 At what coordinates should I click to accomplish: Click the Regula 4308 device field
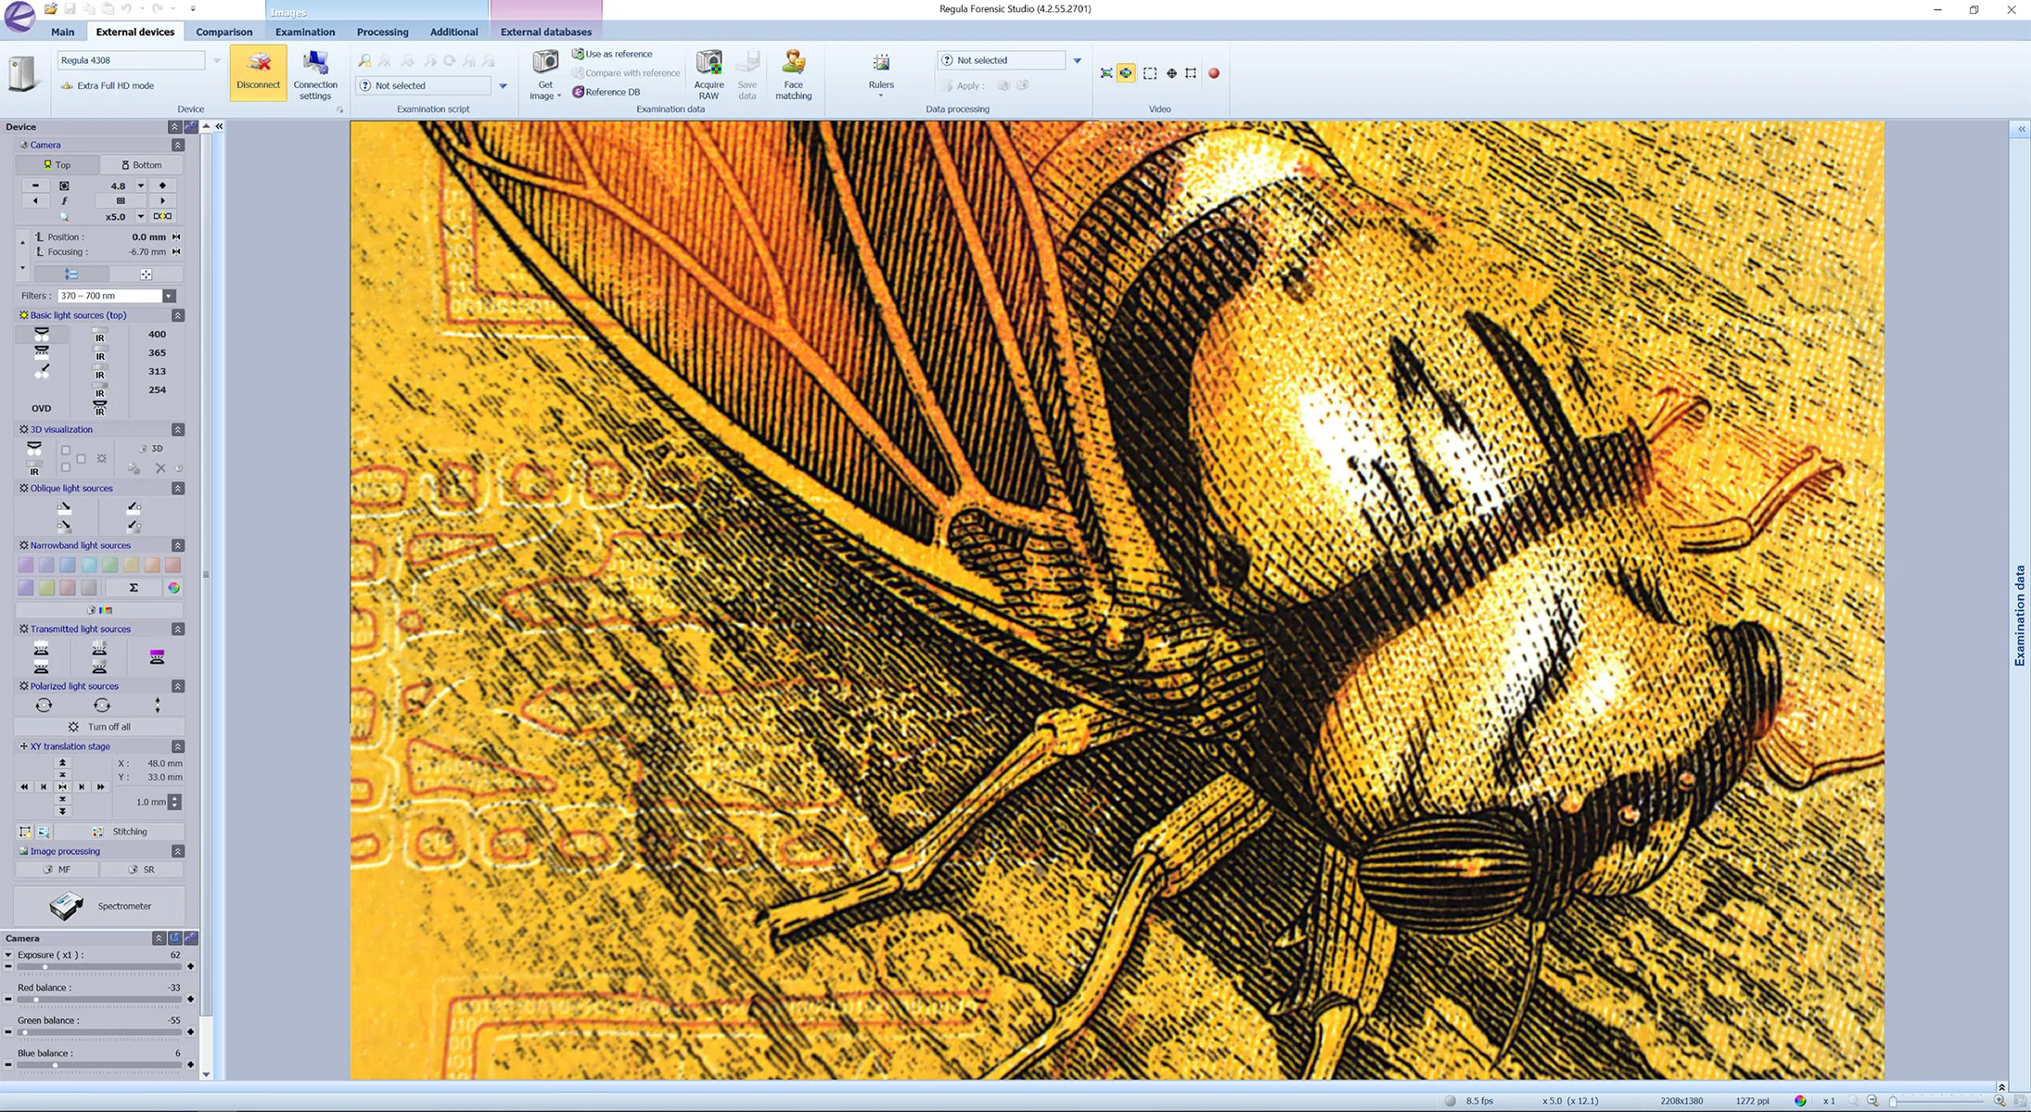(131, 60)
